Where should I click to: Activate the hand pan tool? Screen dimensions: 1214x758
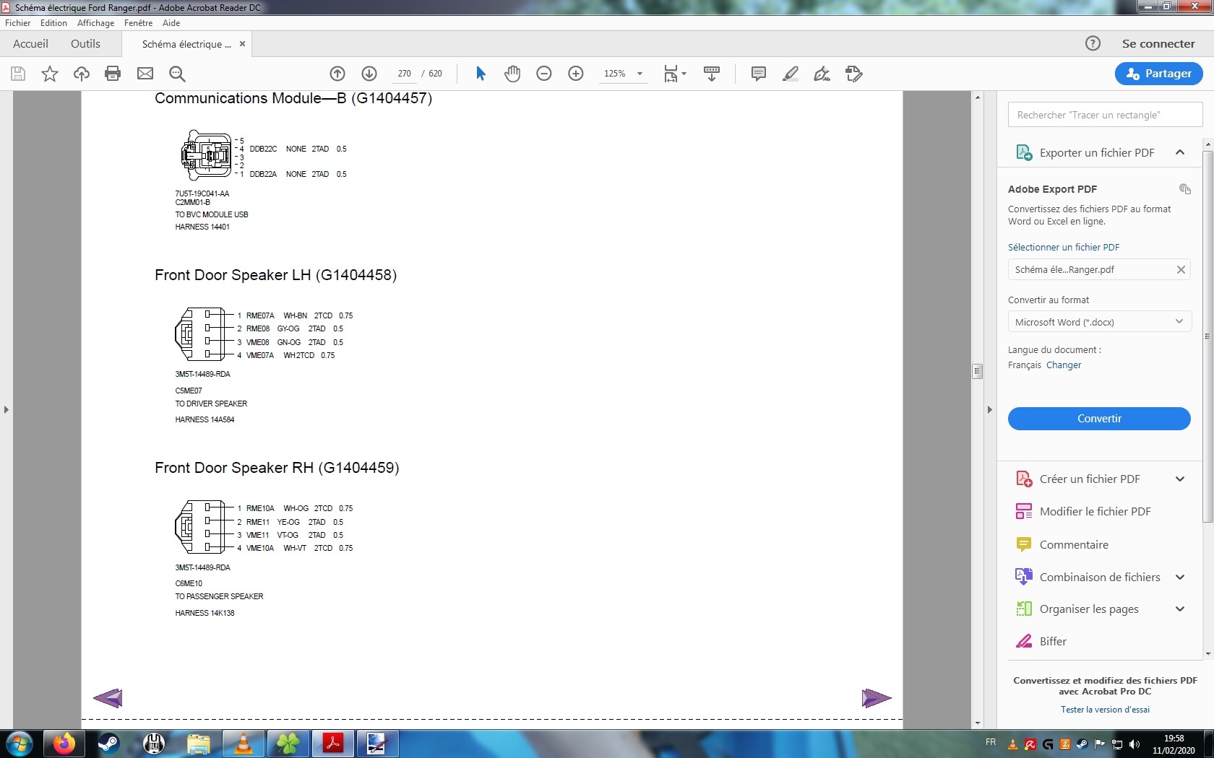[x=512, y=74]
